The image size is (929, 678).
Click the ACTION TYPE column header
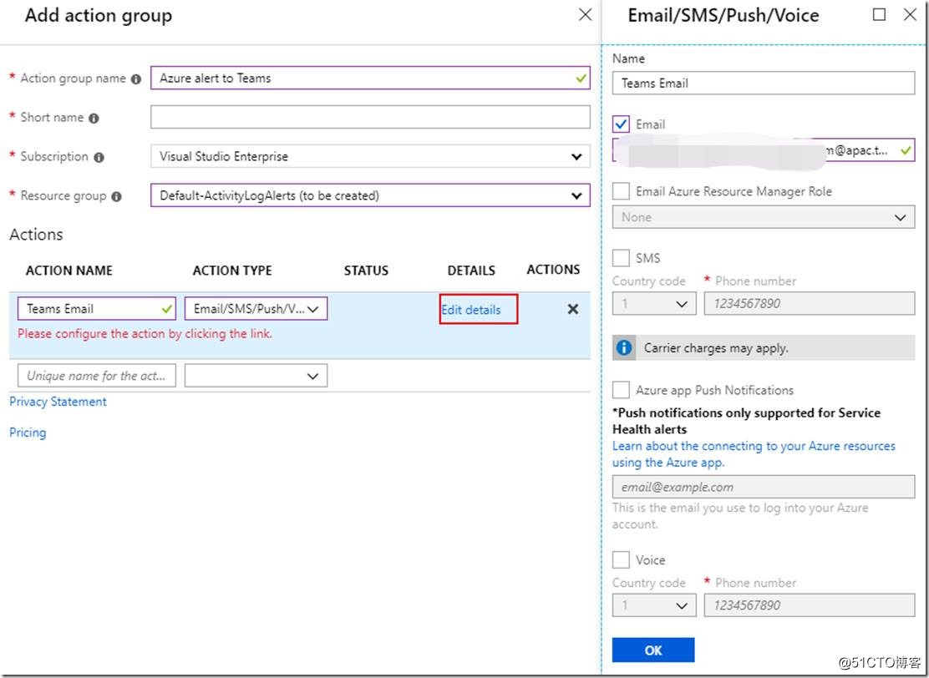[x=232, y=271]
